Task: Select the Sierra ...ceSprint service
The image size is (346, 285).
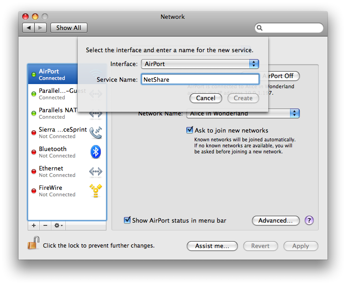Action: (x=67, y=133)
